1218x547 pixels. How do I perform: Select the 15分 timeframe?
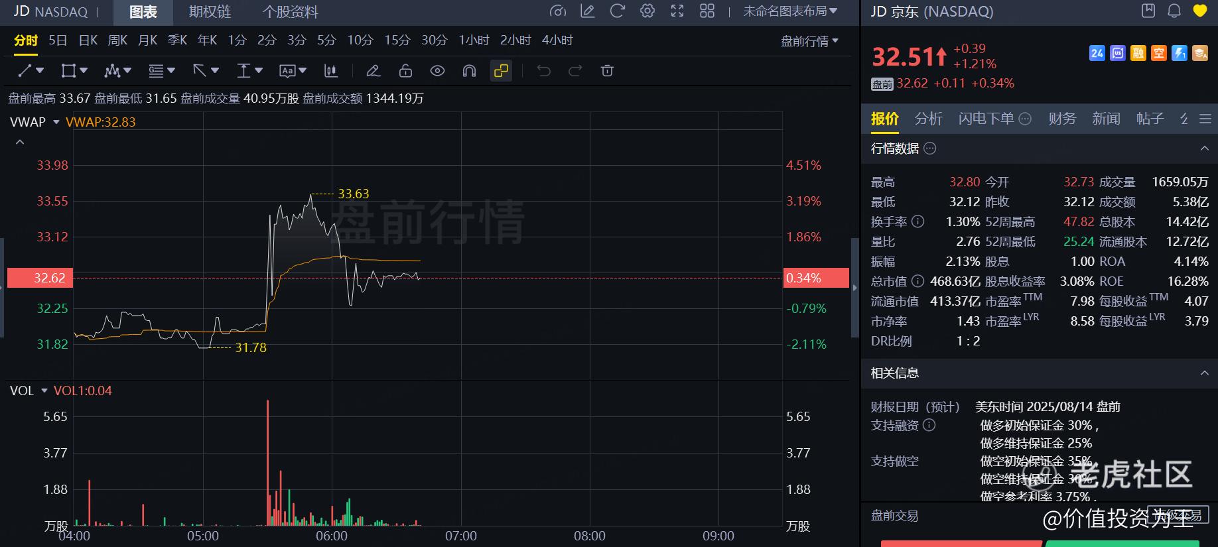pyautogui.click(x=397, y=40)
